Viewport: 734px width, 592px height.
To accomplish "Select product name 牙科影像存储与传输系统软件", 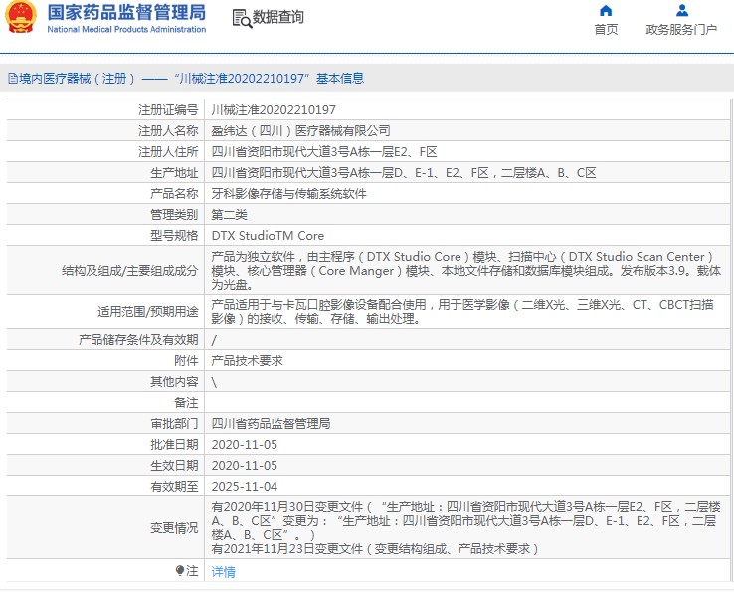I will pos(288,194).
